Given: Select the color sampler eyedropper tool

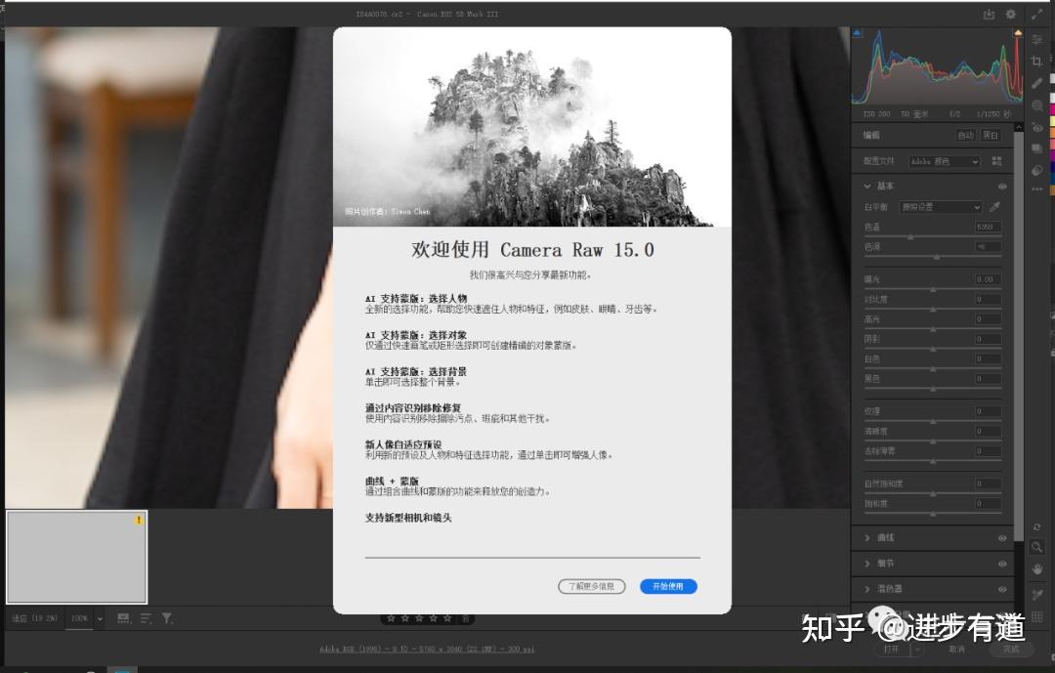Looking at the screenshot, I should (1036, 594).
